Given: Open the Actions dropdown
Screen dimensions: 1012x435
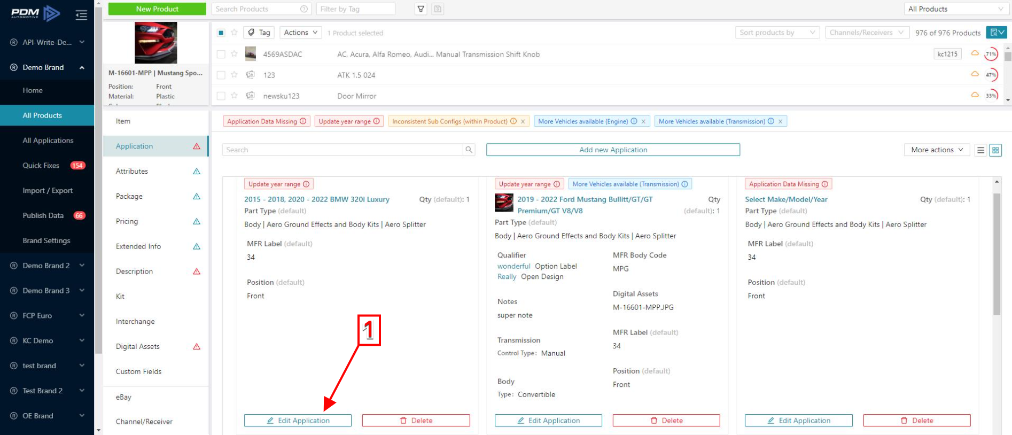Looking at the screenshot, I should [300, 33].
